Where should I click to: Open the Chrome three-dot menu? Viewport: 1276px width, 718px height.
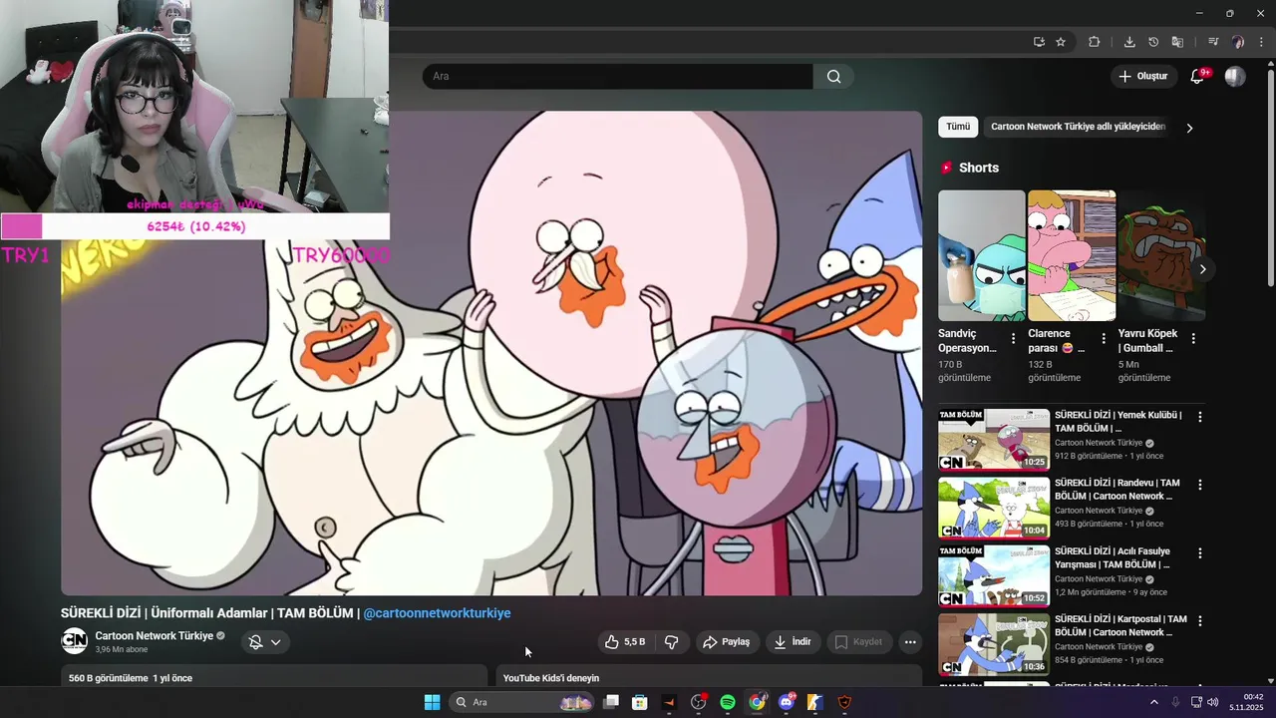pos(1262,42)
